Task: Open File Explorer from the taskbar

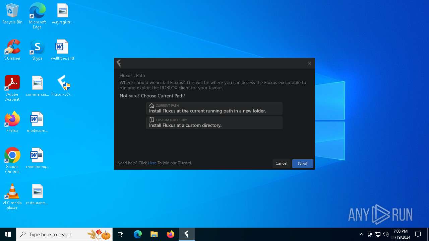Action: tap(154, 234)
